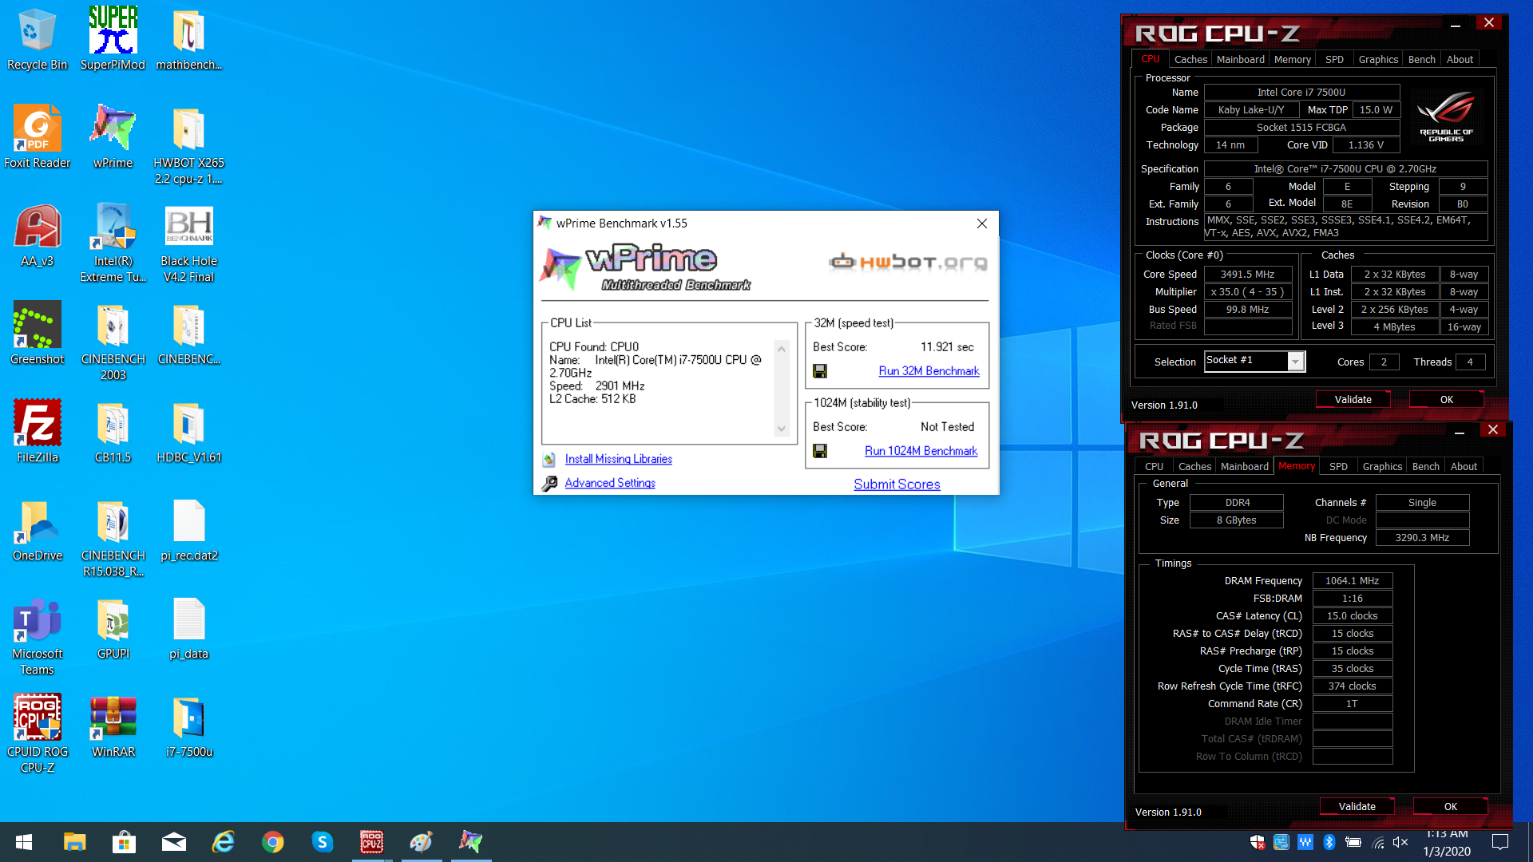
Task: Select the wPrime desktop icon
Action: 113,136
